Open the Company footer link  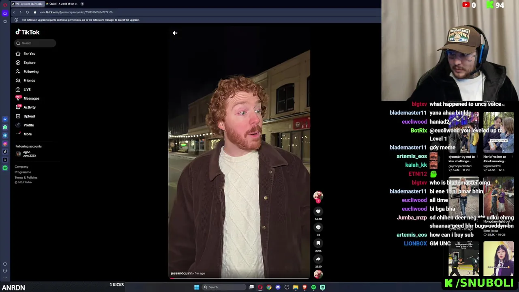21,167
